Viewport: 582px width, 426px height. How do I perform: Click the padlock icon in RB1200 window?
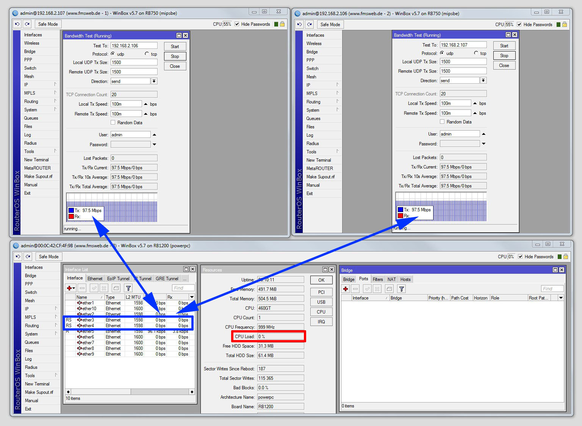(x=565, y=256)
